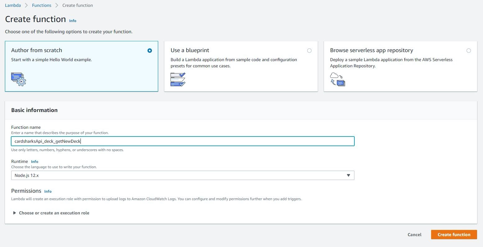The height and width of the screenshot is (247, 483).
Task: Choose Browse serverless app repository radio button
Action: click(468, 51)
